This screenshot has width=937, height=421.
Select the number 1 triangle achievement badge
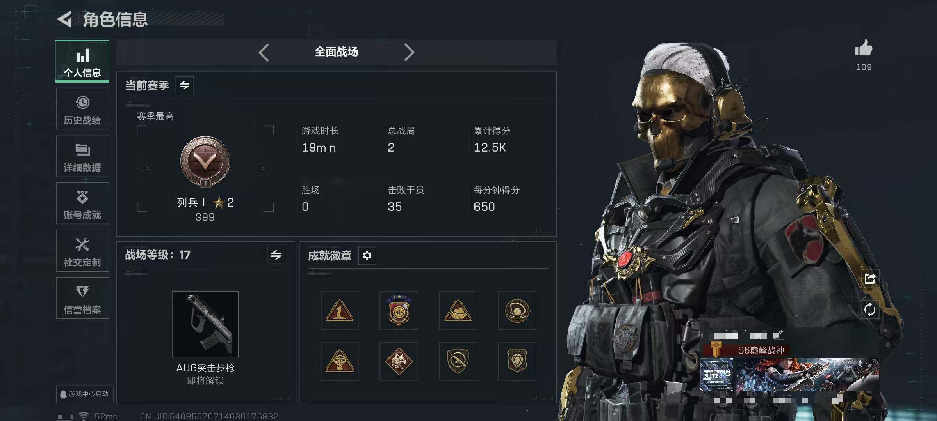340,310
